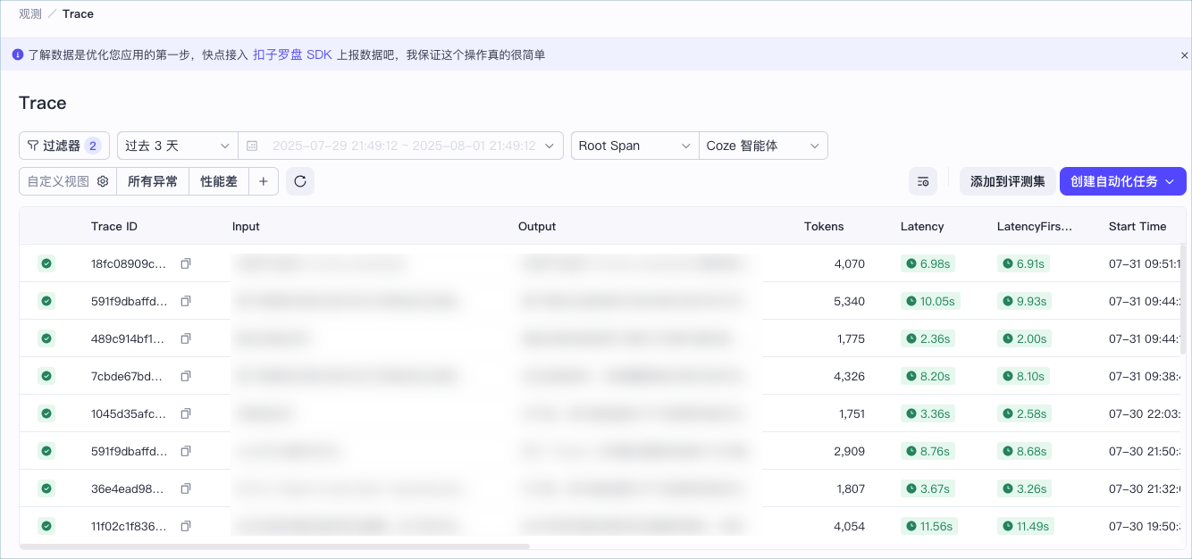Open the Coze 智能体 dropdown

click(x=763, y=146)
